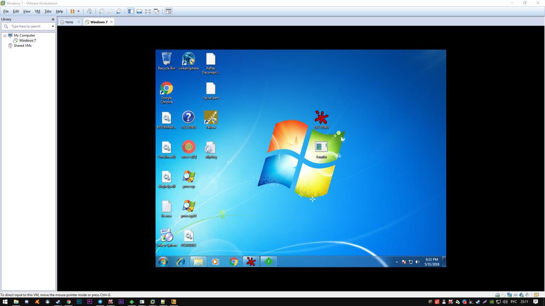Select the Linken Sphere installer disc icon
This screenshot has height=306, width=545.
[166, 238]
